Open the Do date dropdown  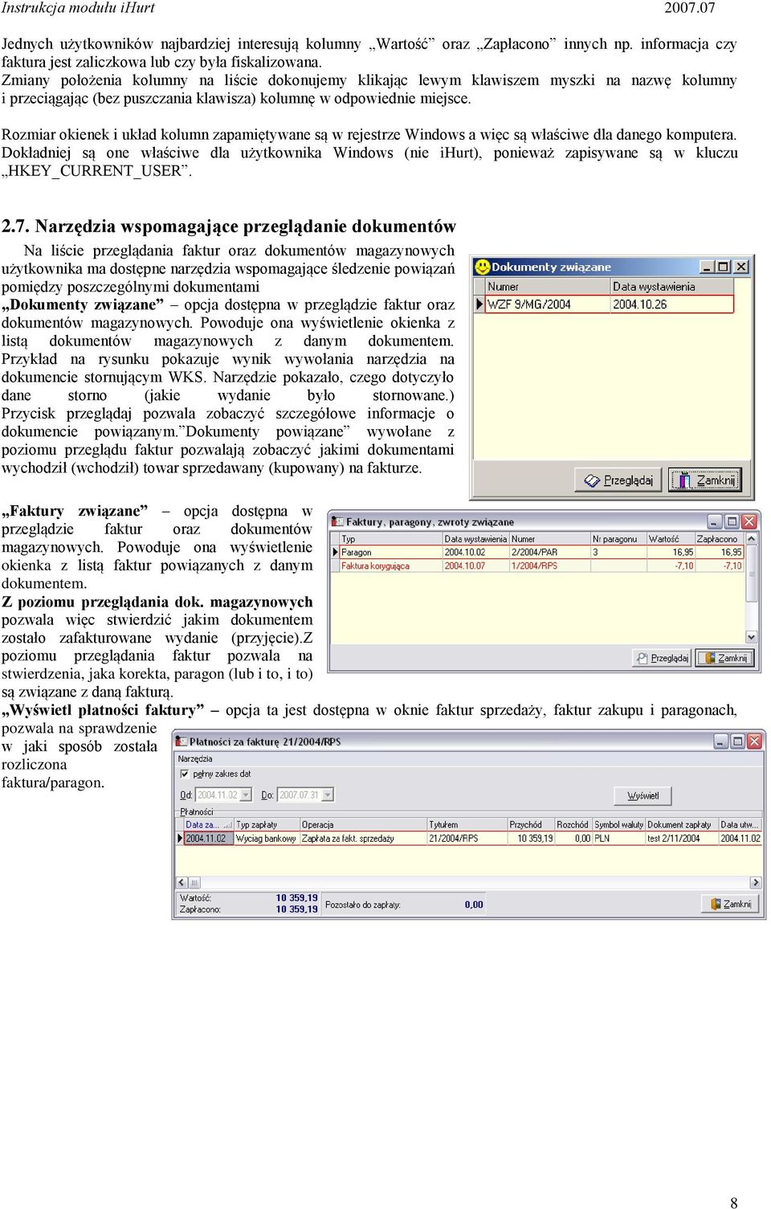(328, 795)
